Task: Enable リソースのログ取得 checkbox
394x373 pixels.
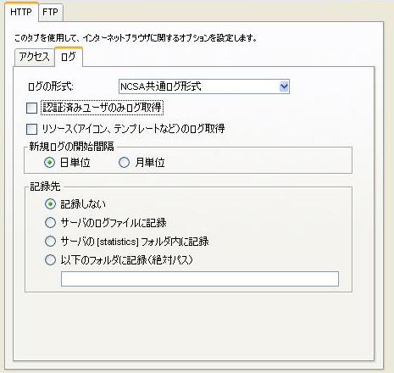Action: pyautogui.click(x=31, y=129)
